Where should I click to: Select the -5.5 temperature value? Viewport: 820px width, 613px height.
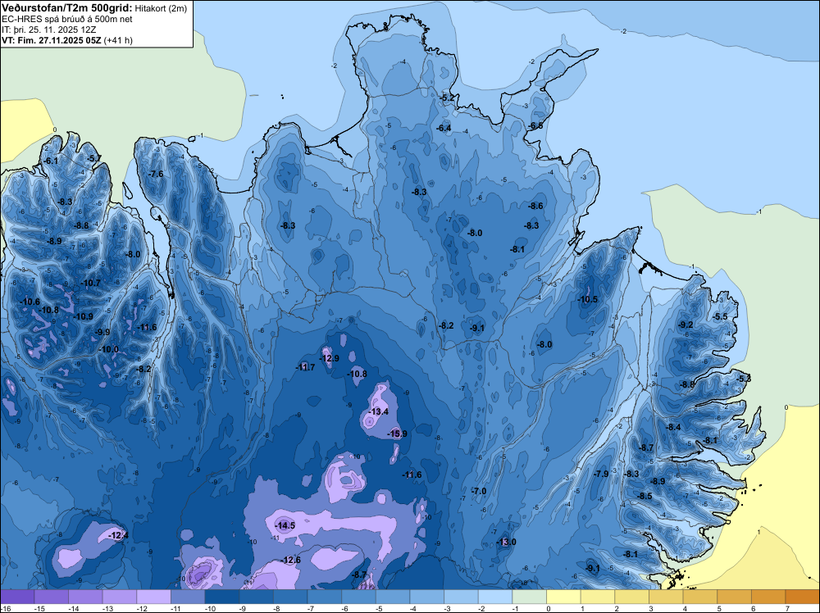pyautogui.click(x=721, y=316)
